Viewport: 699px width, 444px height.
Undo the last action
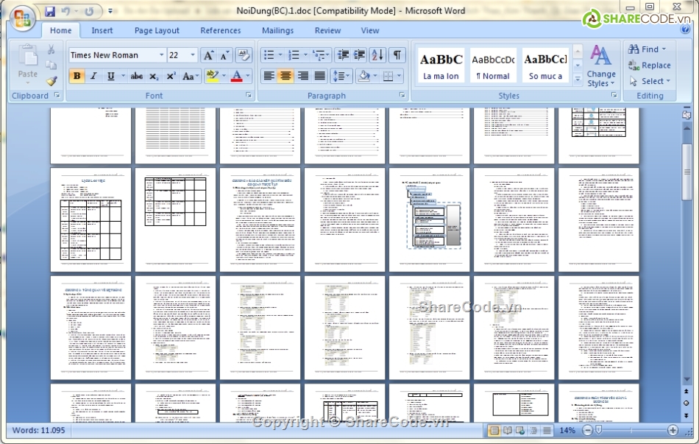[x=66, y=11]
